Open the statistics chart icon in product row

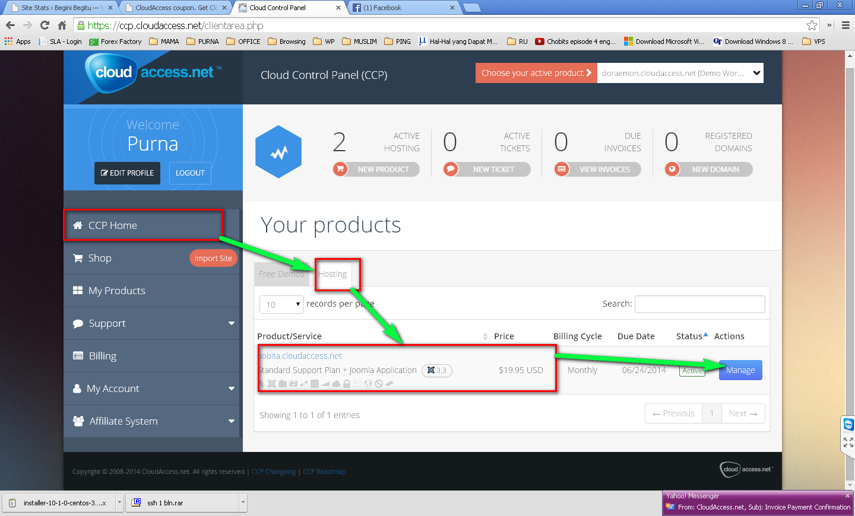coord(325,384)
